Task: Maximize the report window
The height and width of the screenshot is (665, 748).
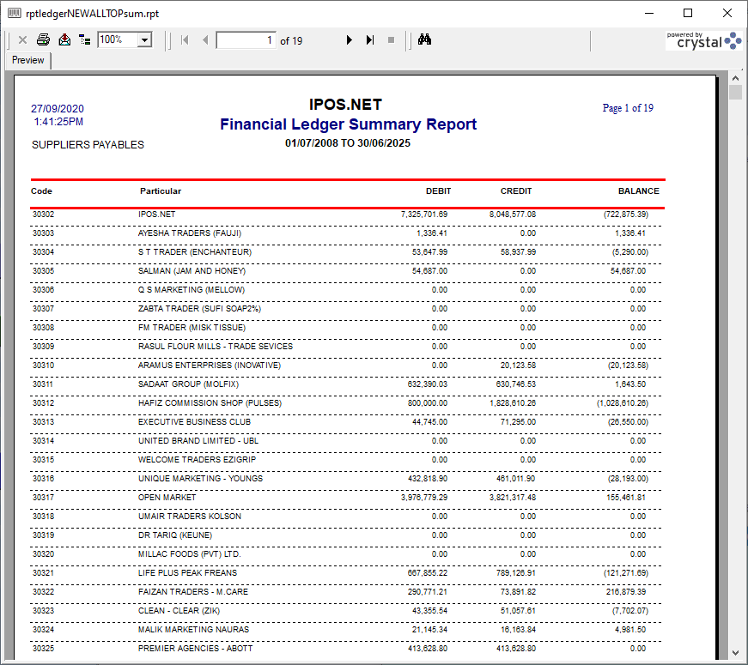Action: (x=688, y=13)
